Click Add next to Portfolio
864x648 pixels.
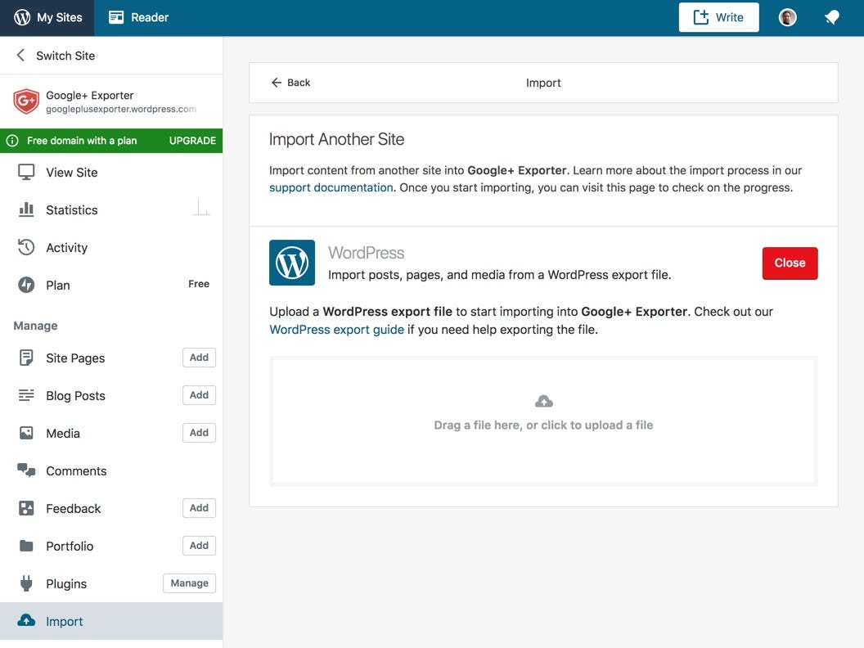click(199, 546)
